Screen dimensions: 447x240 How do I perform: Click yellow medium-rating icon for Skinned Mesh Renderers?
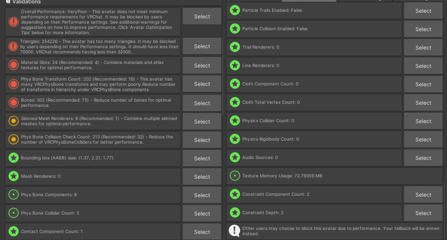(x=14, y=121)
